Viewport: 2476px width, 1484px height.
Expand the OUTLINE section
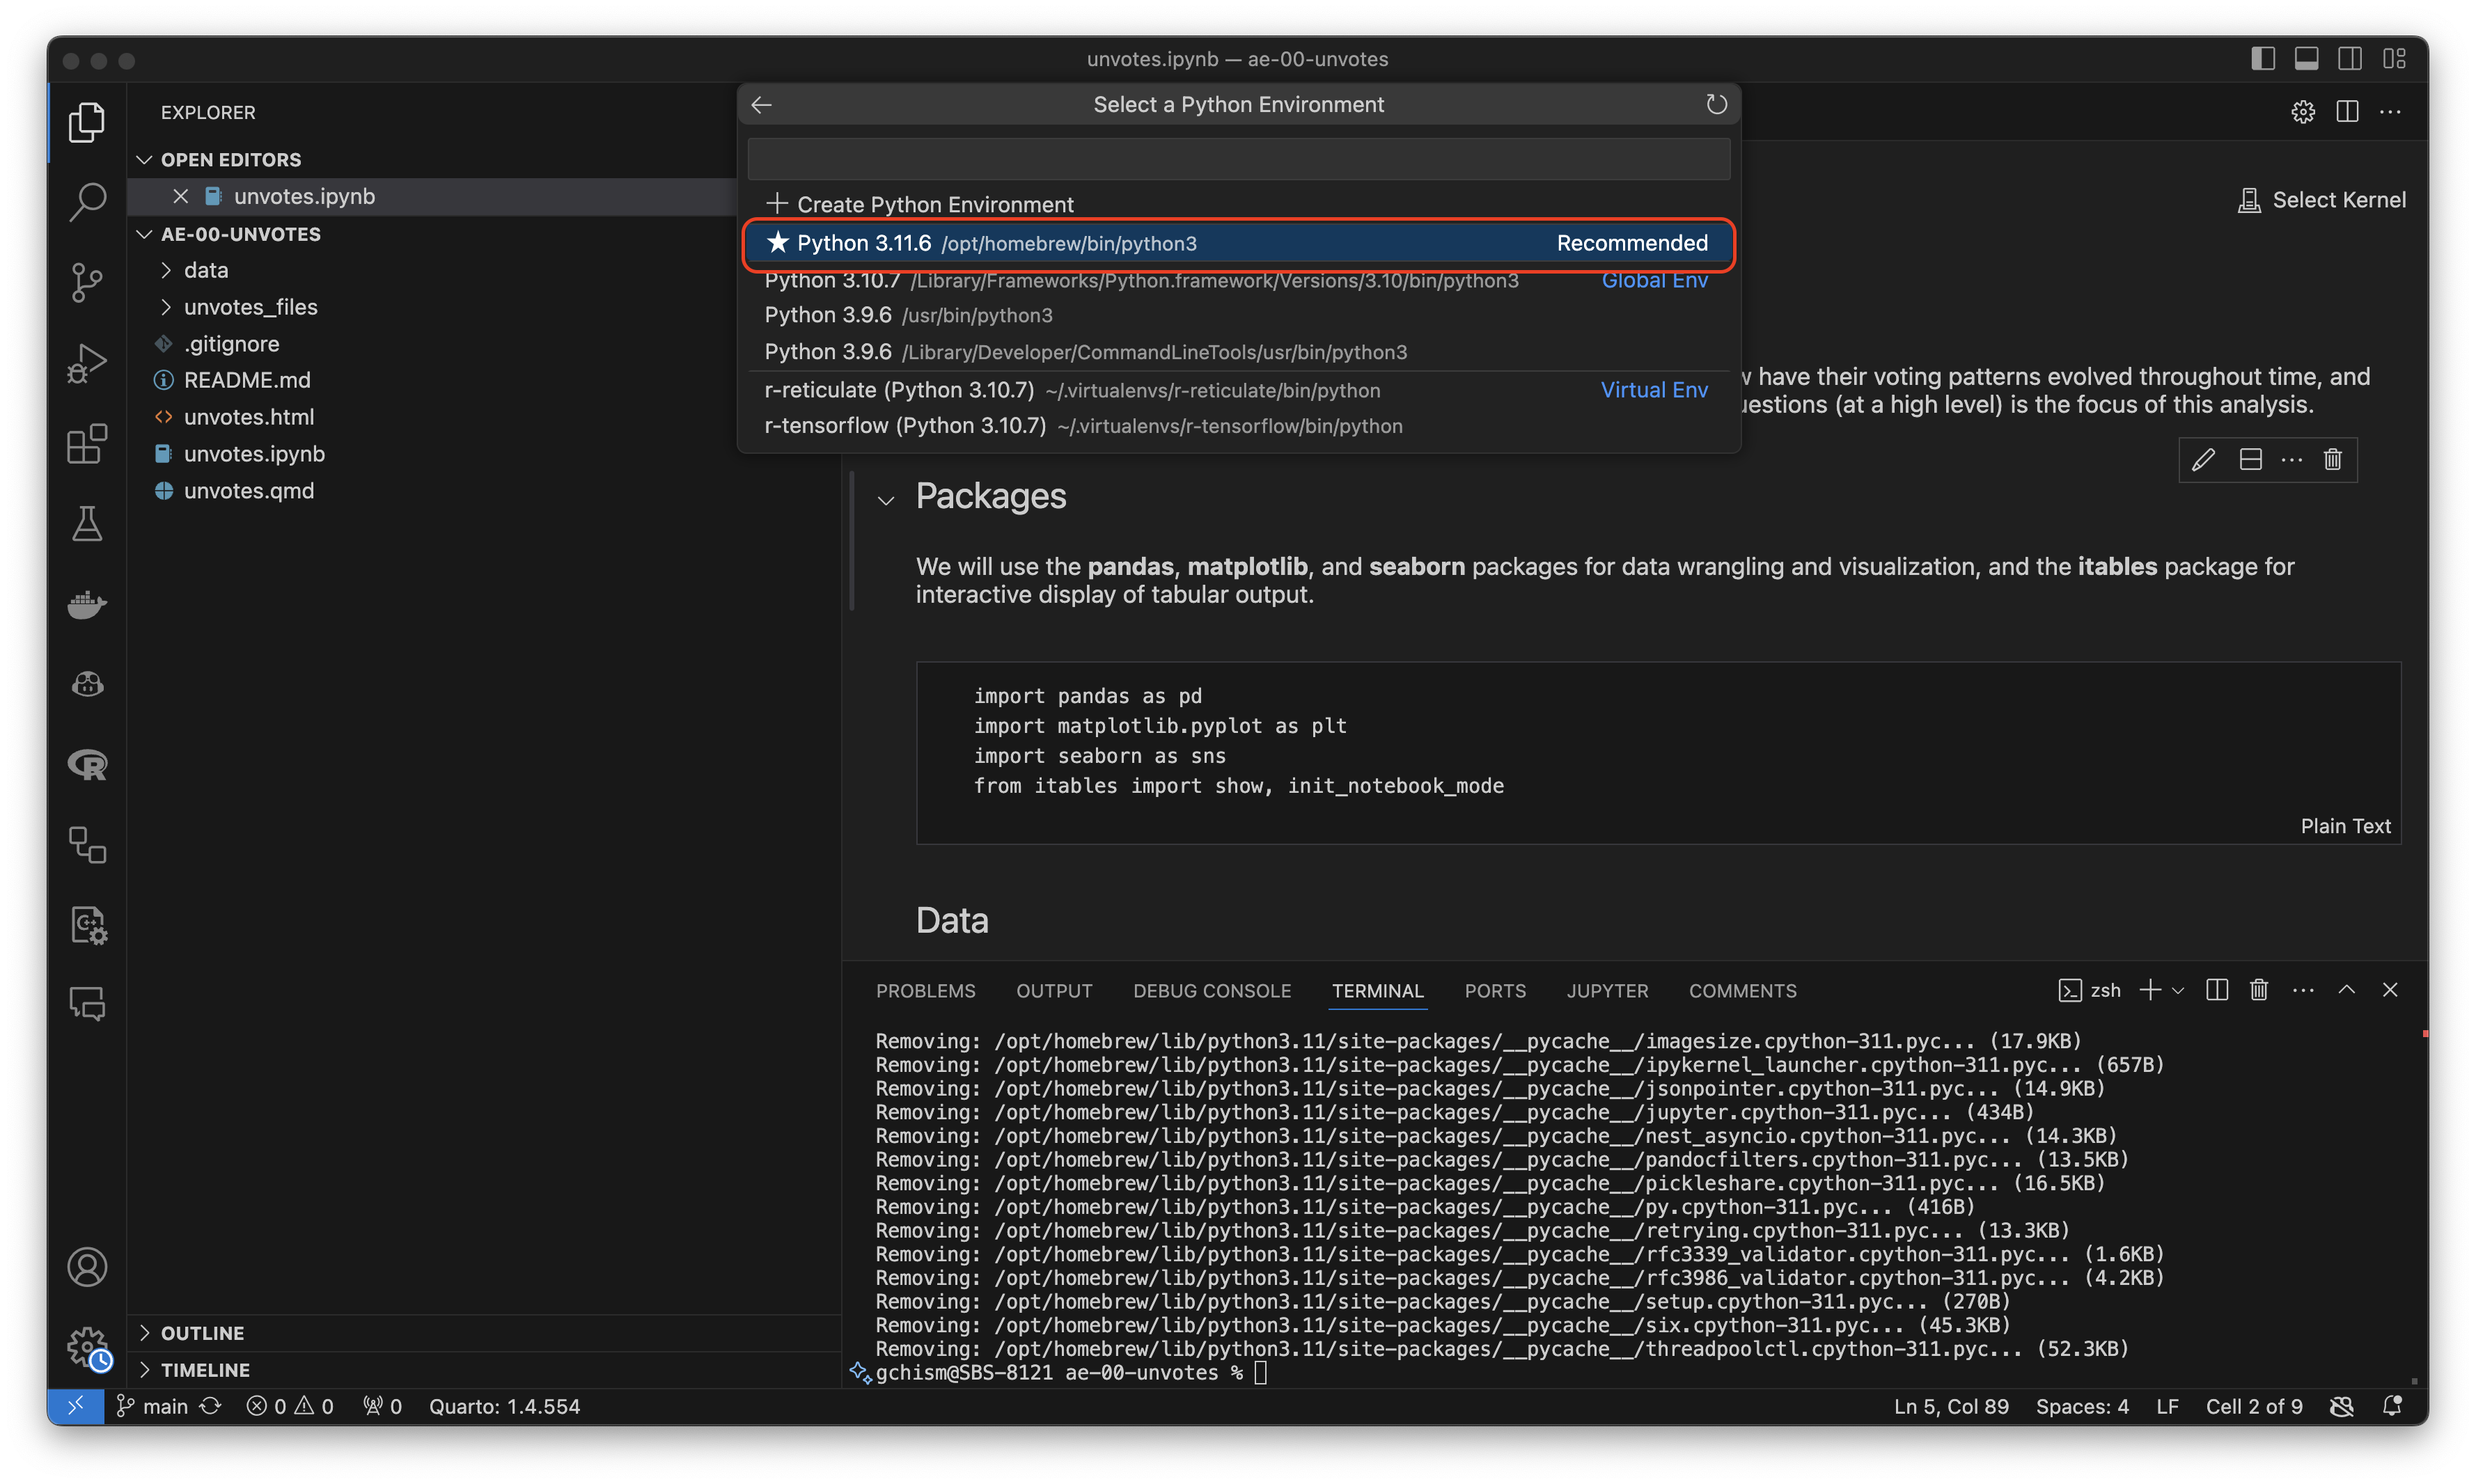[x=202, y=1333]
